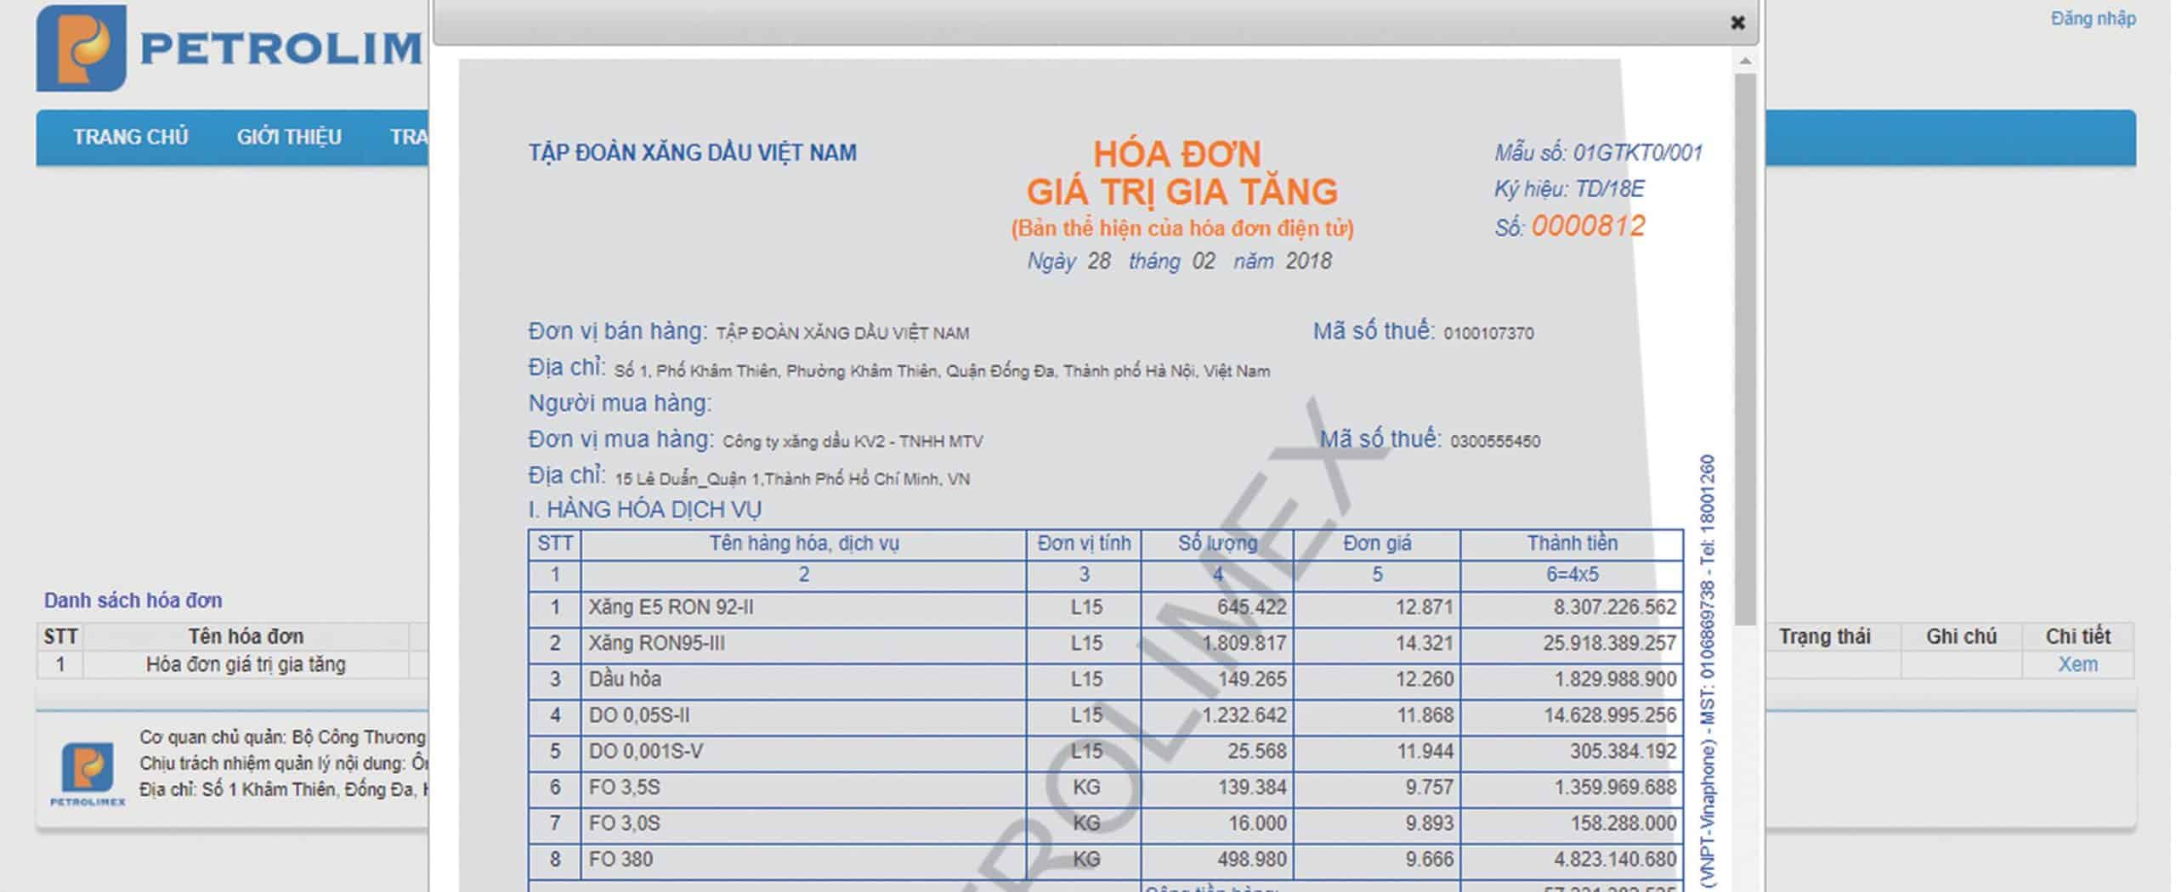Viewport: 2176px width, 892px height.
Task: Click the quantity 1.809.817
Action: pos(1244,643)
